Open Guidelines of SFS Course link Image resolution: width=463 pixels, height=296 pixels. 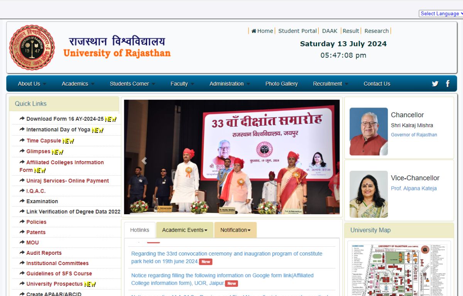pos(59,273)
